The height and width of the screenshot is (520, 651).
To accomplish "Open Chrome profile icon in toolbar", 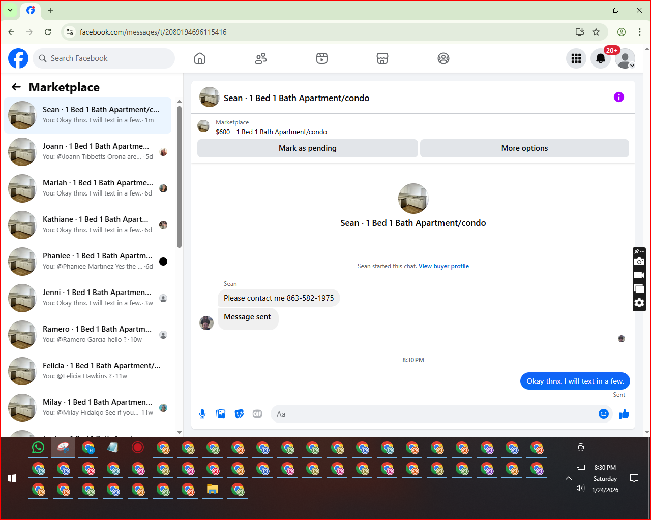I will 622,32.
